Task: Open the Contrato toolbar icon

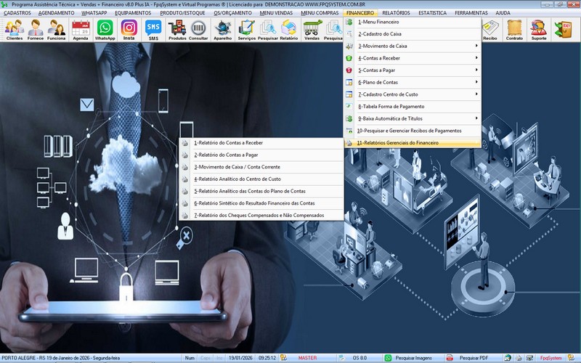Action: pos(514,30)
